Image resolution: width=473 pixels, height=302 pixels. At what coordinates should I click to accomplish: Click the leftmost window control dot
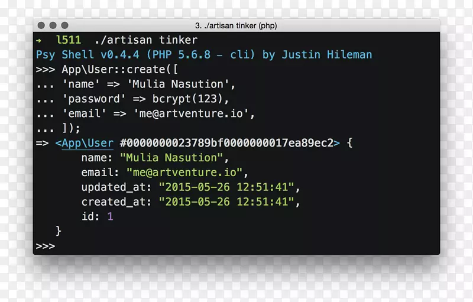[41, 25]
